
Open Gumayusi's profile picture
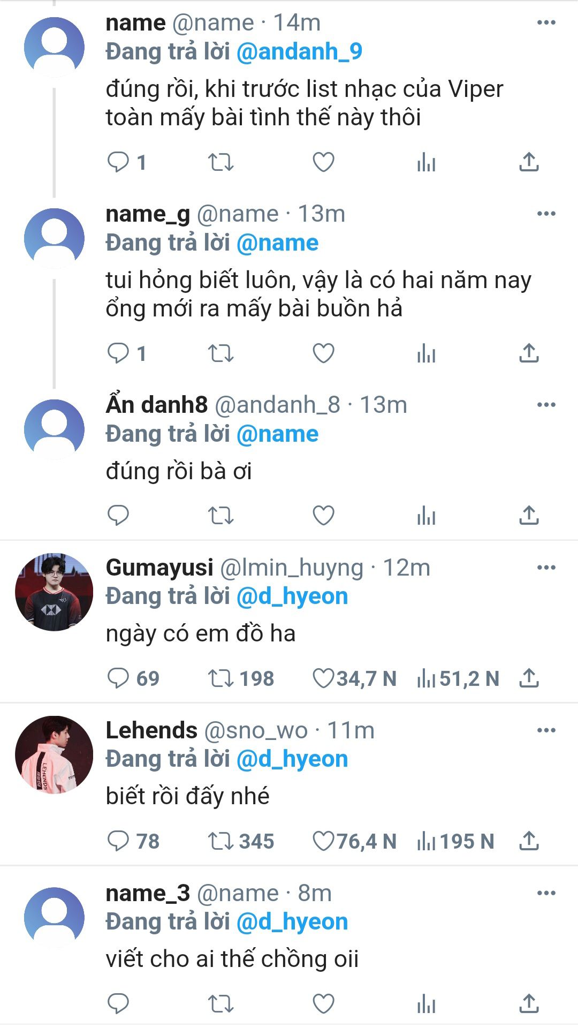[x=54, y=592]
